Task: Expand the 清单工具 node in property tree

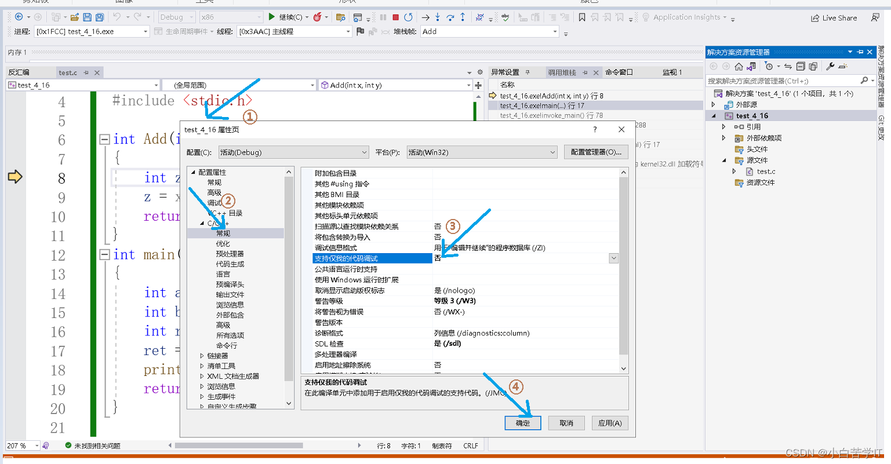Action: [202, 366]
